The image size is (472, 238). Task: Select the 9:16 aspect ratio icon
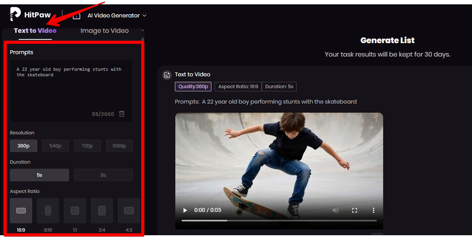[x=48, y=210]
